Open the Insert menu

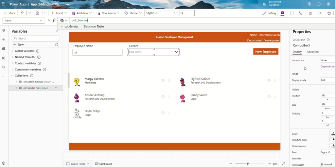pos(59,13)
